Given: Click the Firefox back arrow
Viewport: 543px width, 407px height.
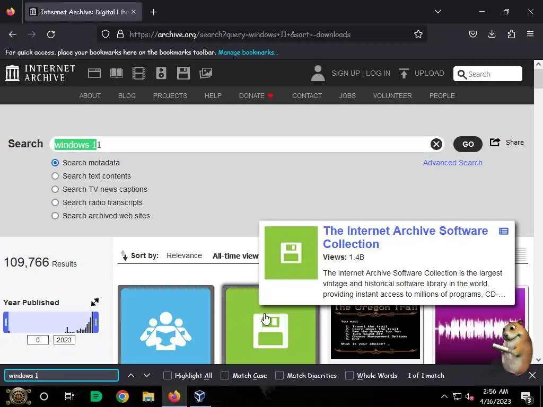Looking at the screenshot, I should pos(13,34).
